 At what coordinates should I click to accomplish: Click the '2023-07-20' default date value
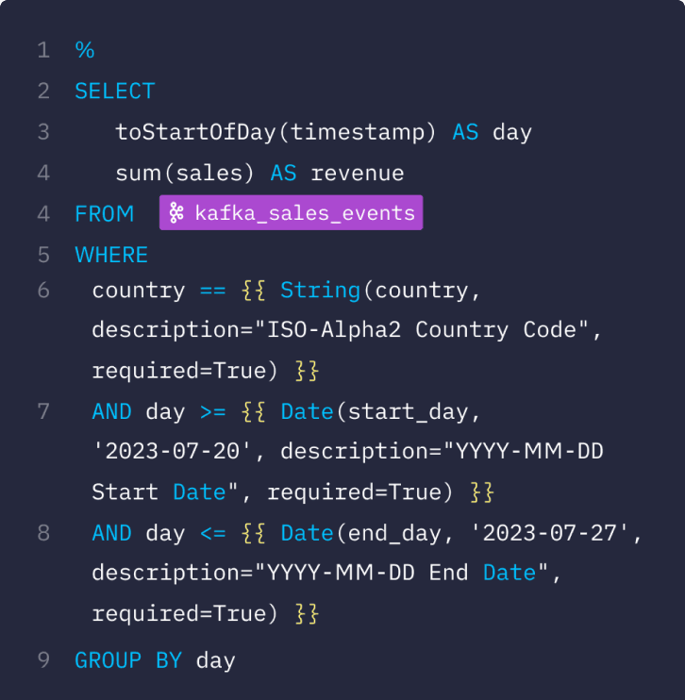(x=172, y=451)
